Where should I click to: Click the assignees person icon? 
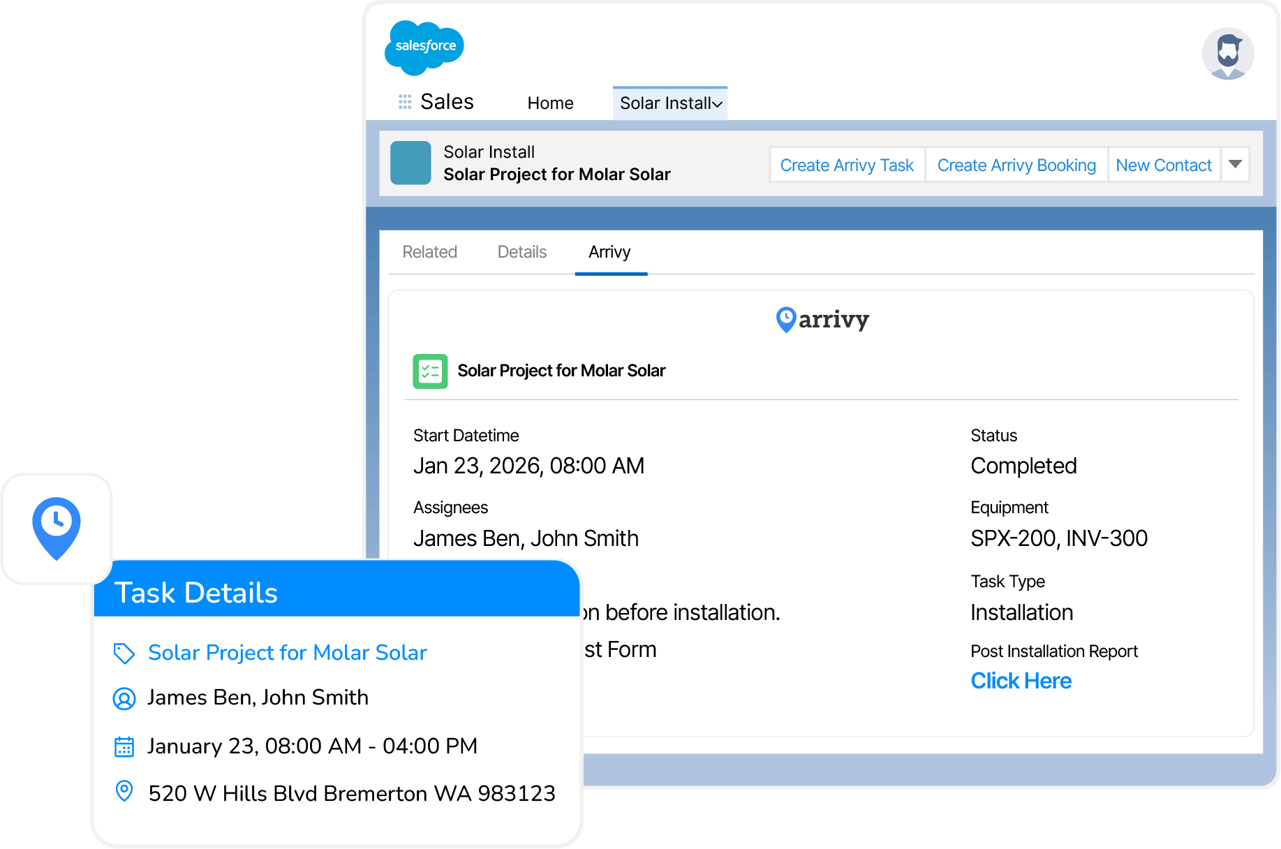pyautogui.click(x=124, y=698)
